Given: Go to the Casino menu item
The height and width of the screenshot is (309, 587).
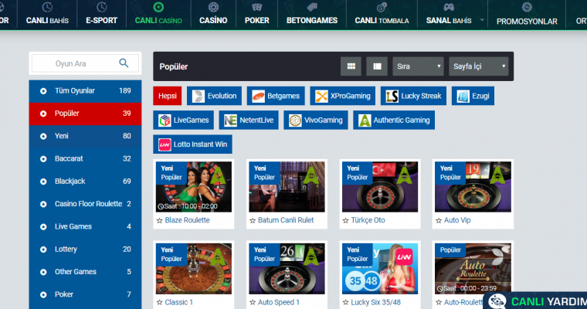Looking at the screenshot, I should [213, 14].
